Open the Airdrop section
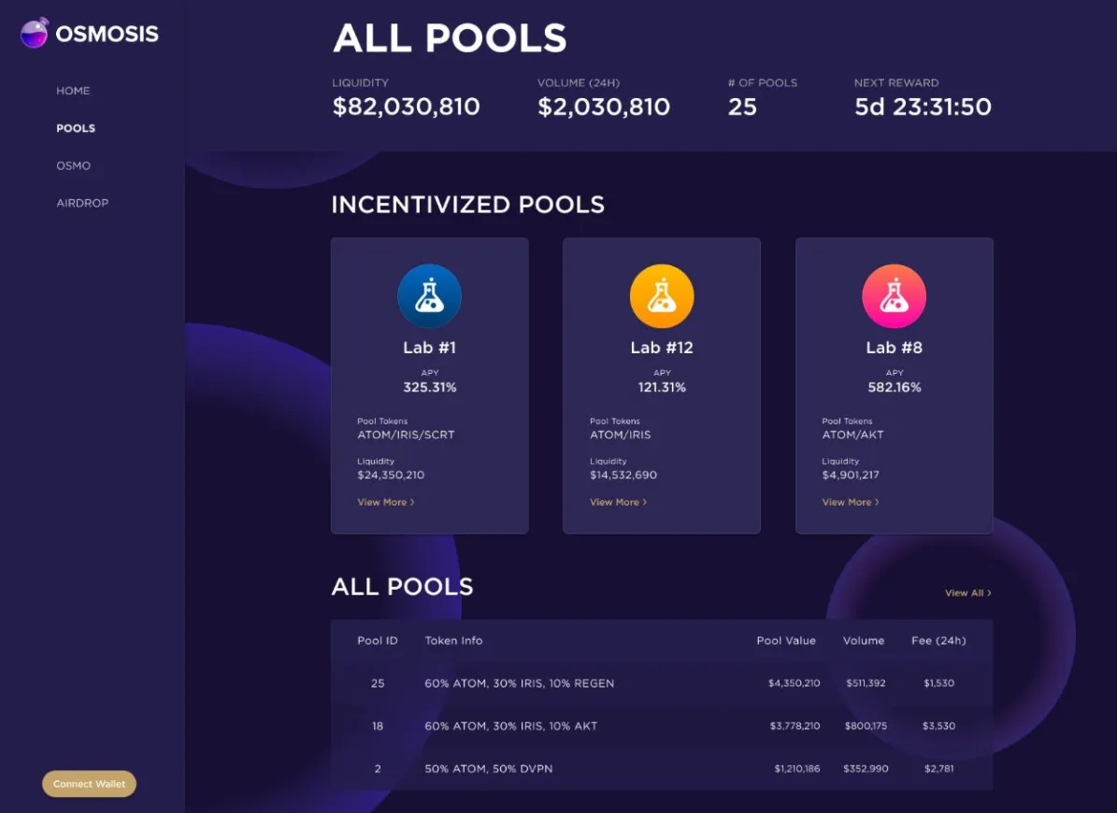The width and height of the screenshot is (1117, 813). click(x=82, y=203)
